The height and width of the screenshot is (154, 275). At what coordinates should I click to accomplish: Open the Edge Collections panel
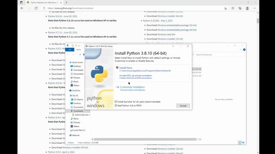pos(240,8)
